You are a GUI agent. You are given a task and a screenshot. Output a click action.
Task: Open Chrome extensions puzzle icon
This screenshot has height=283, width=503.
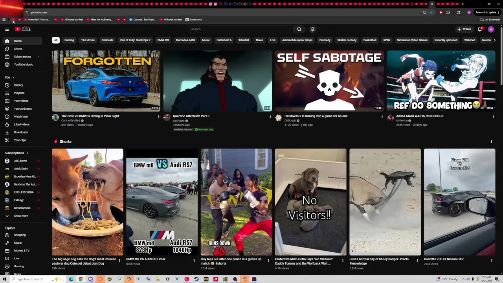click(x=448, y=13)
